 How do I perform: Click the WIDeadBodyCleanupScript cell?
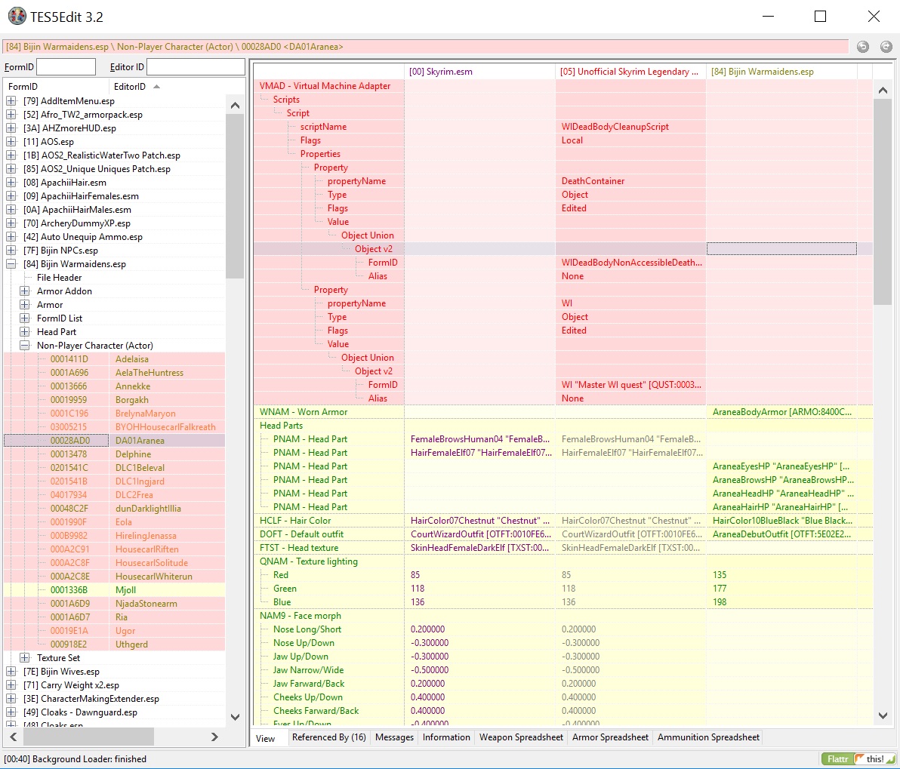coord(630,127)
